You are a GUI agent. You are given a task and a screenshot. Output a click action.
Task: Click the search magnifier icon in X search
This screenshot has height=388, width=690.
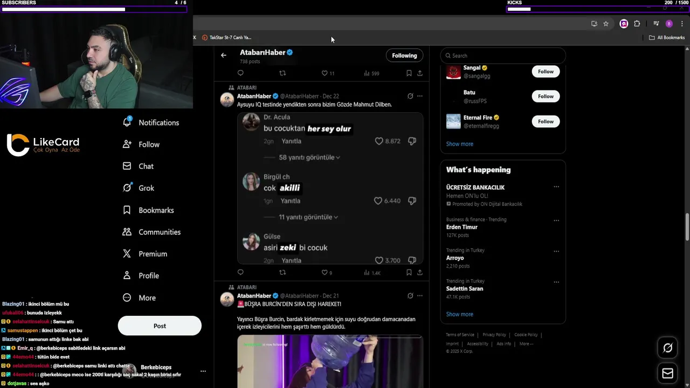447,56
